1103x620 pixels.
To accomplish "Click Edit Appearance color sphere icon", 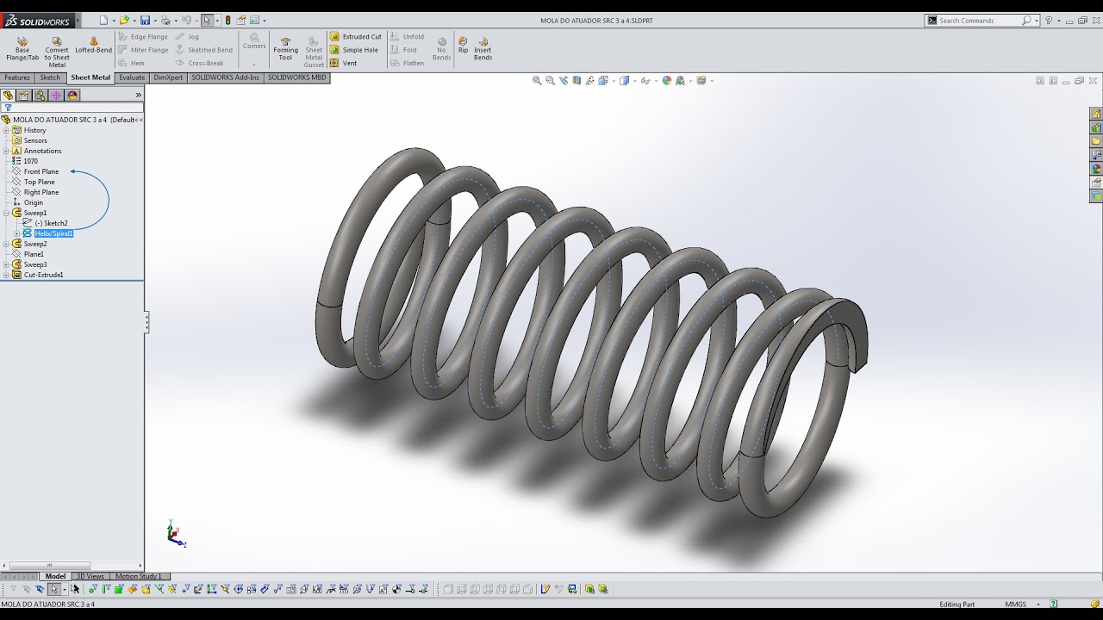I will tap(667, 81).
